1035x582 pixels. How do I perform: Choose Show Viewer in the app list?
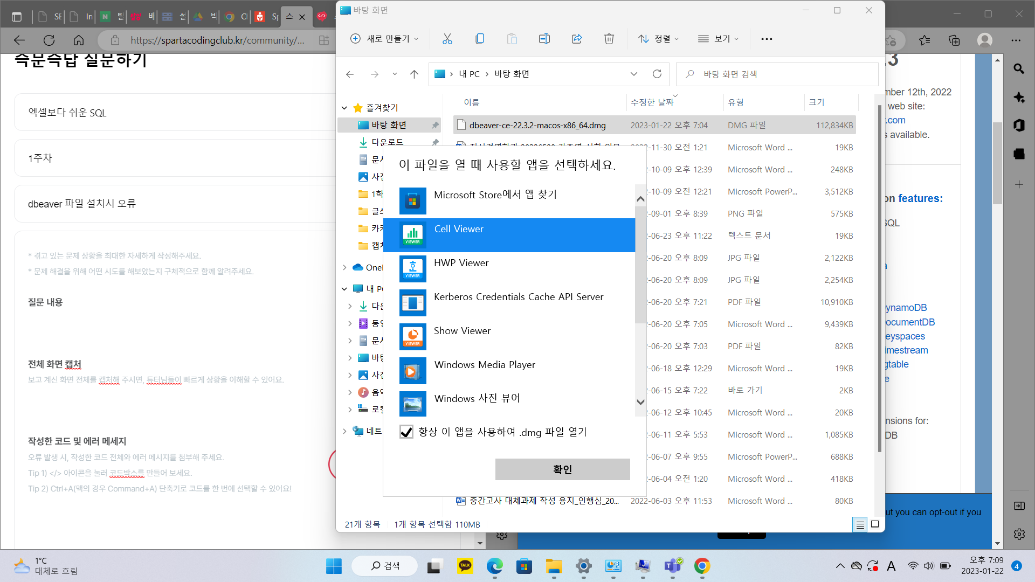509,337
